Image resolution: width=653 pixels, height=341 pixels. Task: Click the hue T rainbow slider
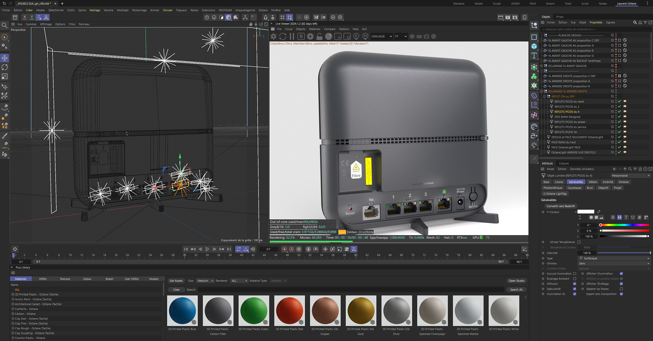coord(624,225)
